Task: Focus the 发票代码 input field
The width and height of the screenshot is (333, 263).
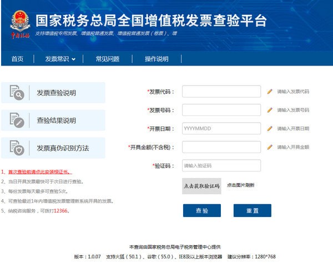Action: point(221,92)
